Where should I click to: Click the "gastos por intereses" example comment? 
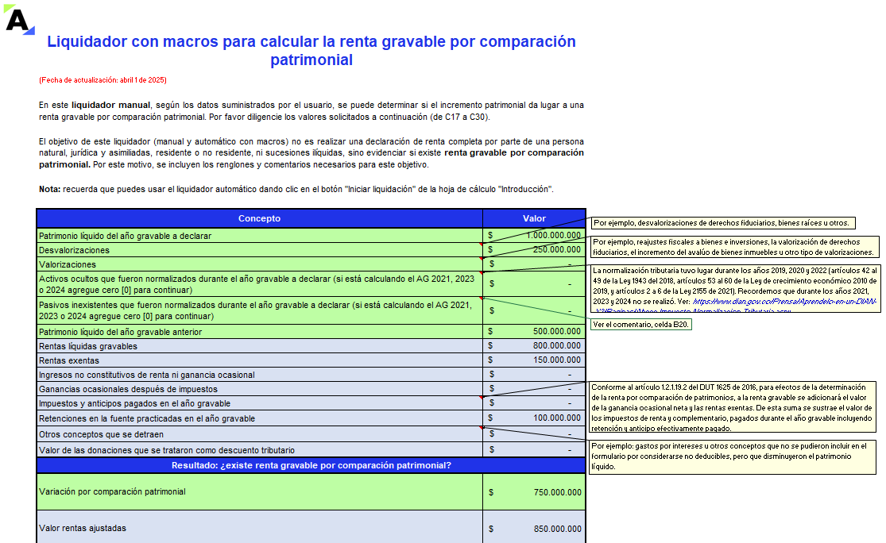tap(733, 456)
